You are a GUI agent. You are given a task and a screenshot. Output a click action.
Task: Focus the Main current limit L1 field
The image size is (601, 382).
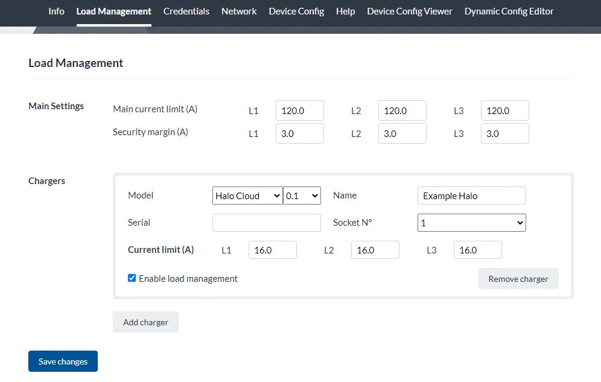tap(300, 110)
